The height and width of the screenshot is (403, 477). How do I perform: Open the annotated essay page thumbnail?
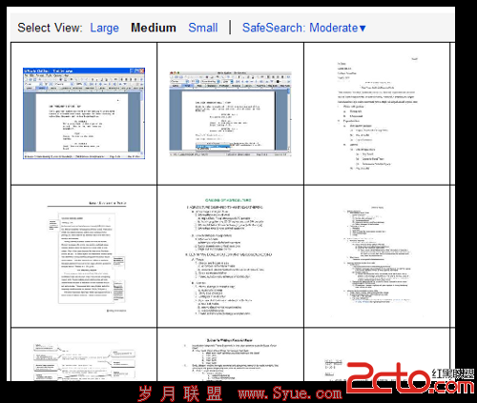click(x=87, y=256)
